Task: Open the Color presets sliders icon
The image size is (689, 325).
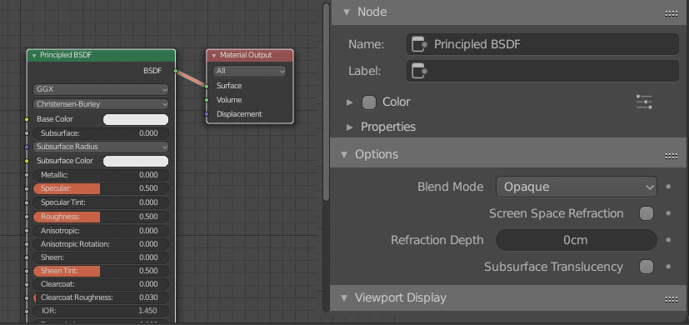Action: (x=644, y=102)
